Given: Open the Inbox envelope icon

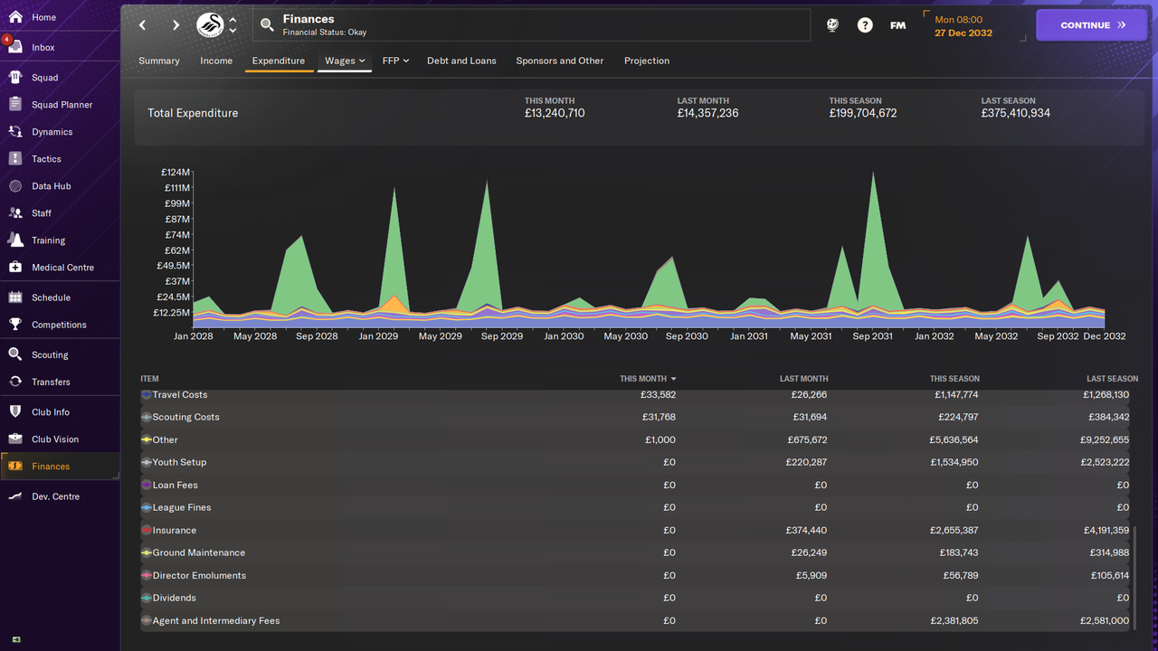Looking at the screenshot, I should (14, 47).
